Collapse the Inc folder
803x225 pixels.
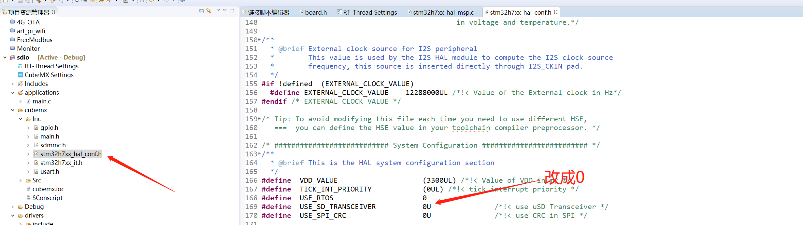pos(21,119)
